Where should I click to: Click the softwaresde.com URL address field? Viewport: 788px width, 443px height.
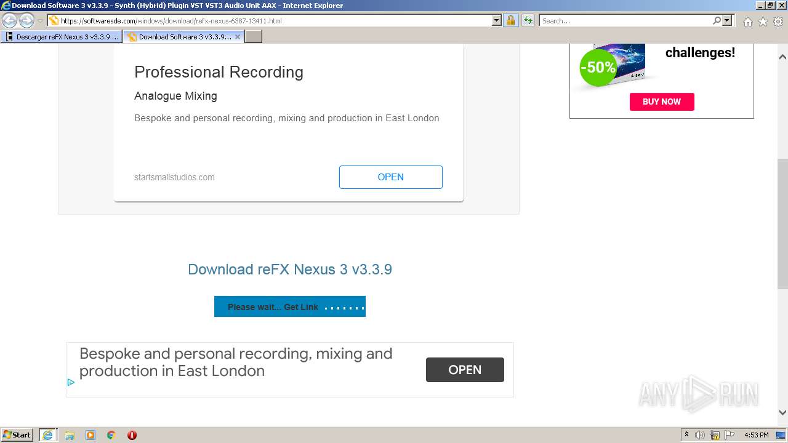pos(270,20)
